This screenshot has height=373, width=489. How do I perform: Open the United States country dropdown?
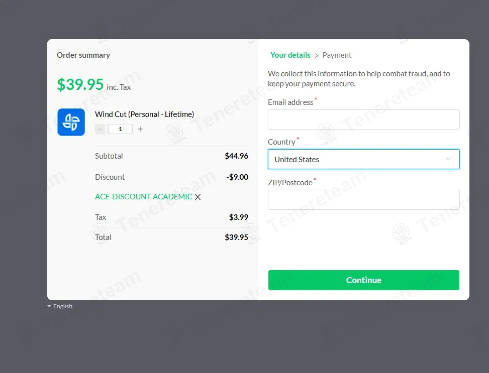click(363, 159)
